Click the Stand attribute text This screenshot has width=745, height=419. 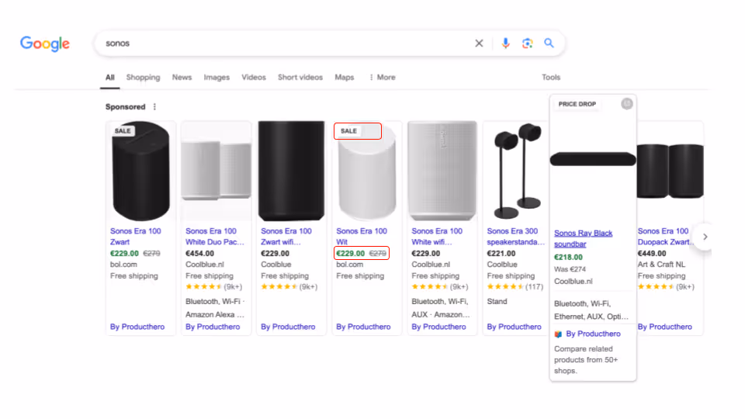coord(497,302)
